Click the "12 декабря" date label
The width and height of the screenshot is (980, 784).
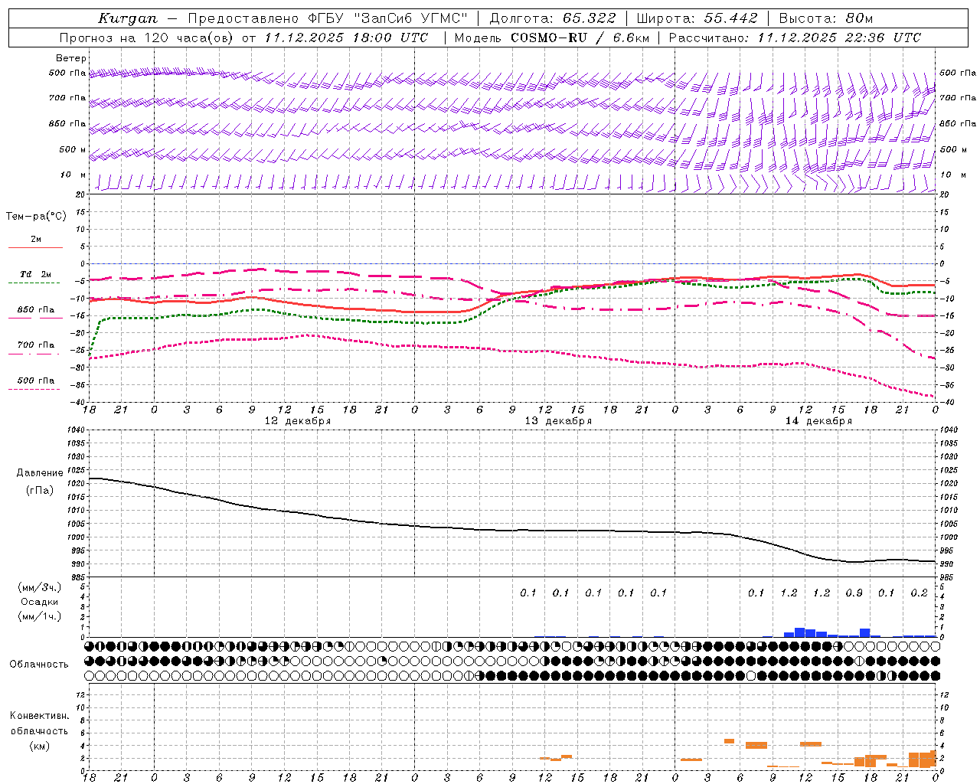coord(298,421)
